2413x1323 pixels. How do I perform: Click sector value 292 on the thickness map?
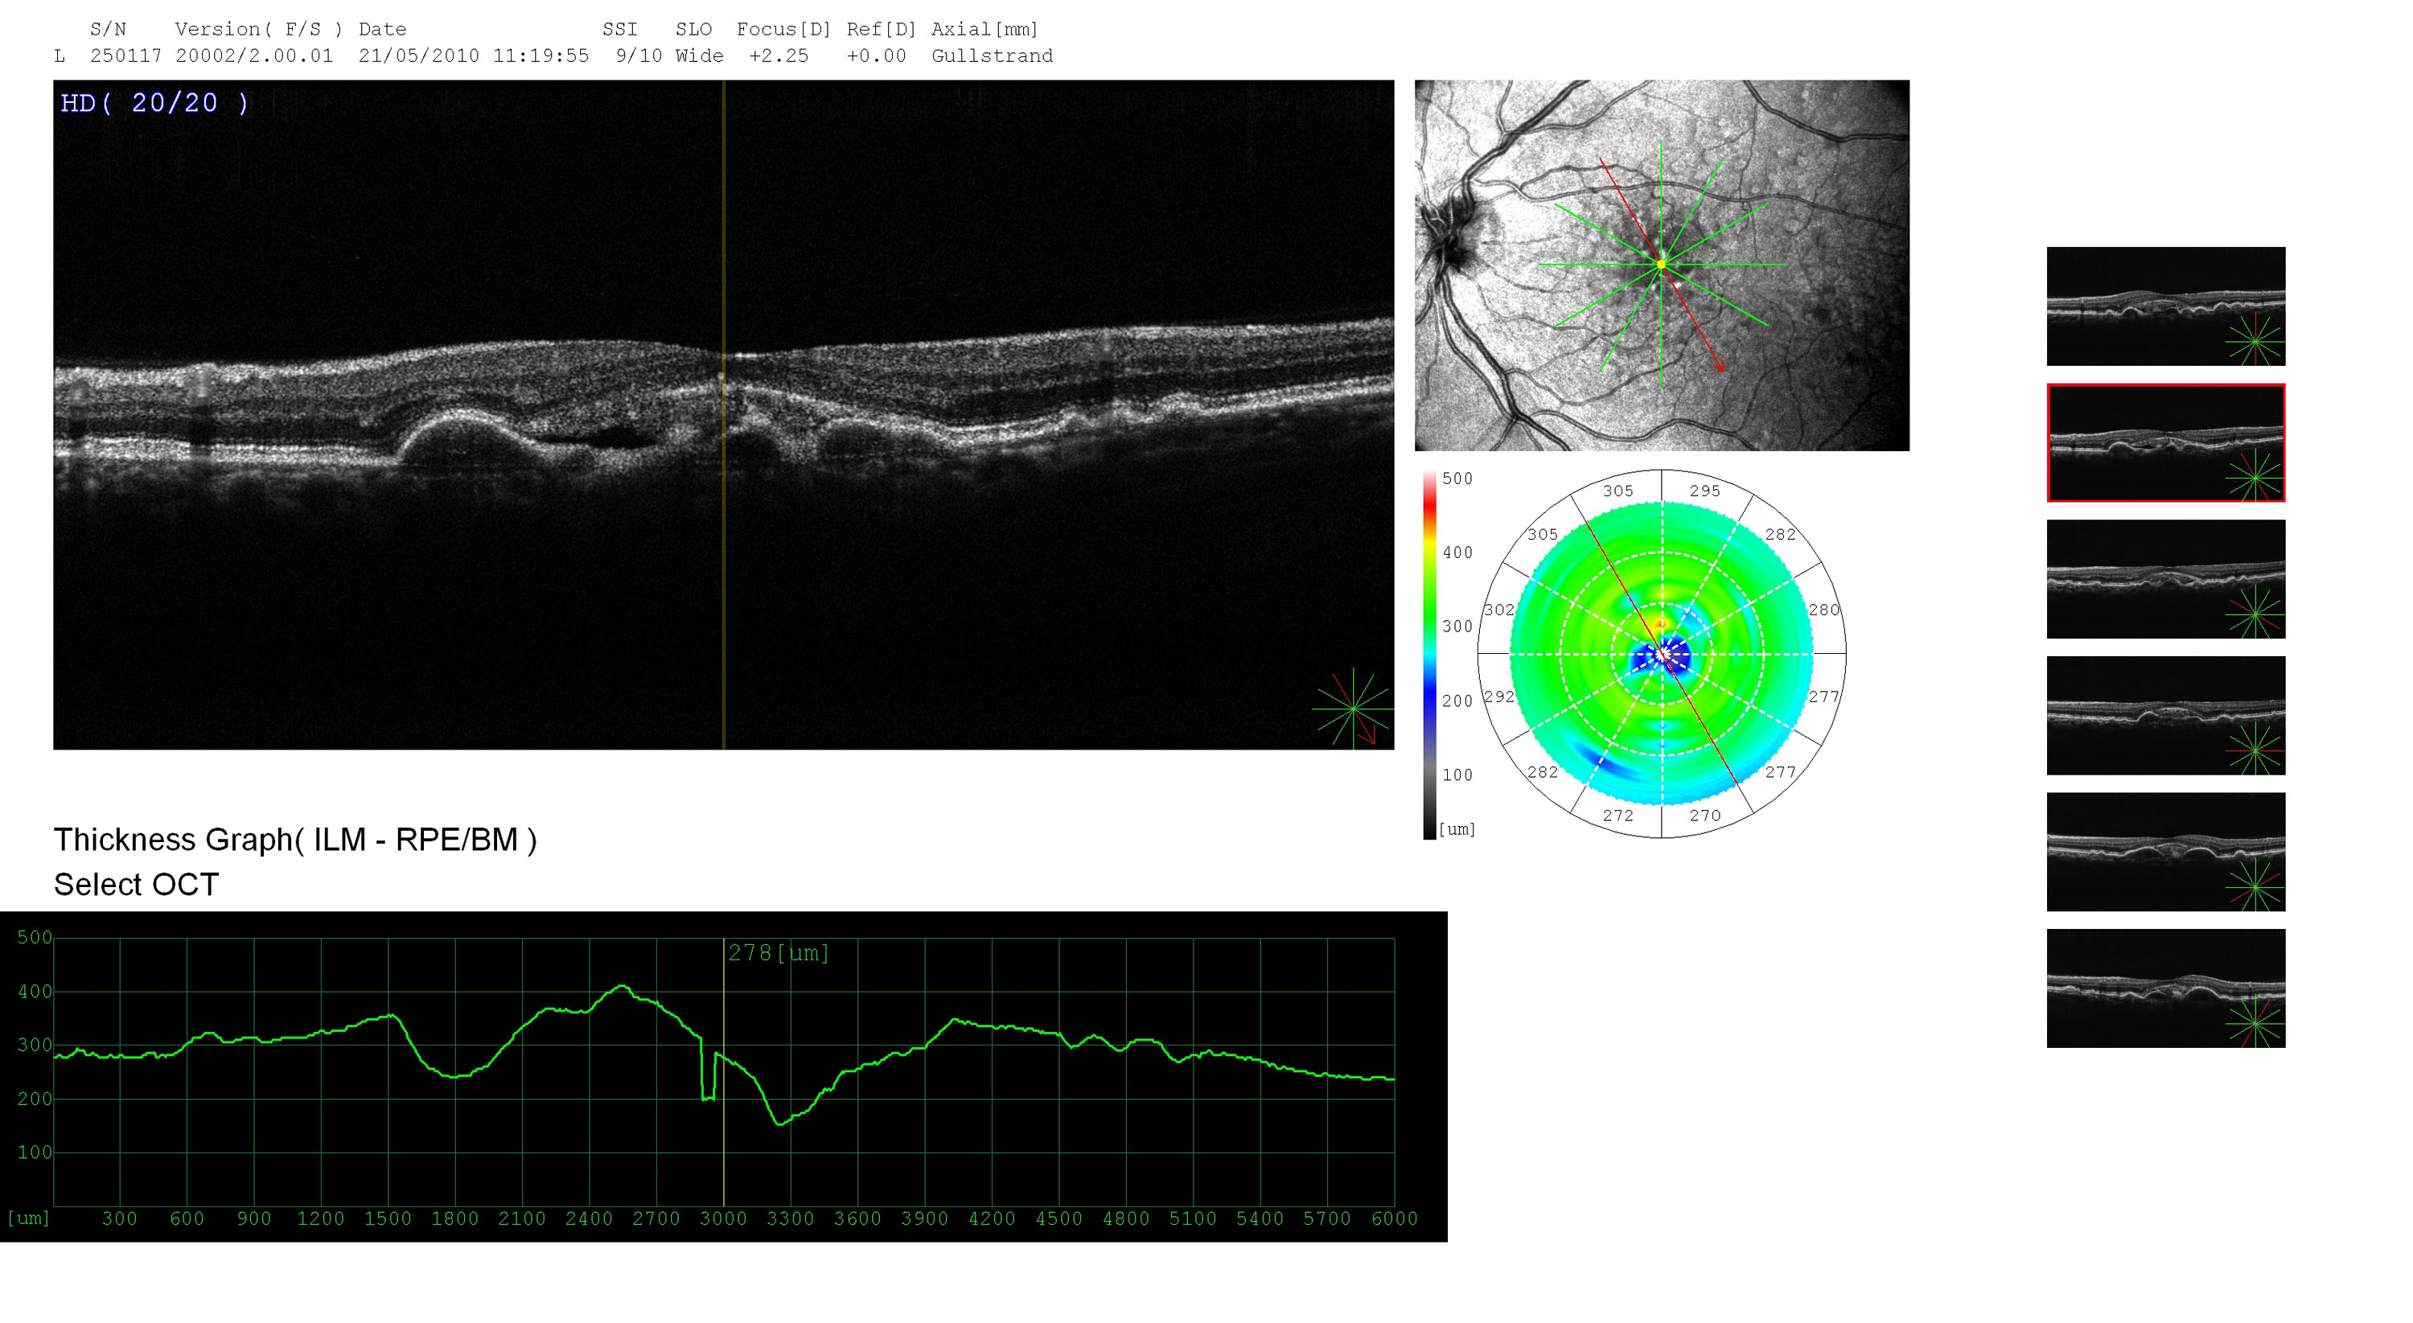coord(1498,696)
